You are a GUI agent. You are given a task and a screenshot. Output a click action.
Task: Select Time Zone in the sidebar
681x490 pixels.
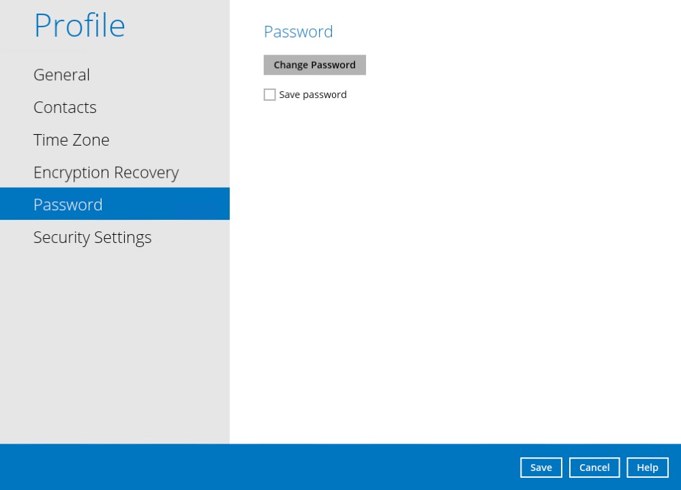point(71,140)
